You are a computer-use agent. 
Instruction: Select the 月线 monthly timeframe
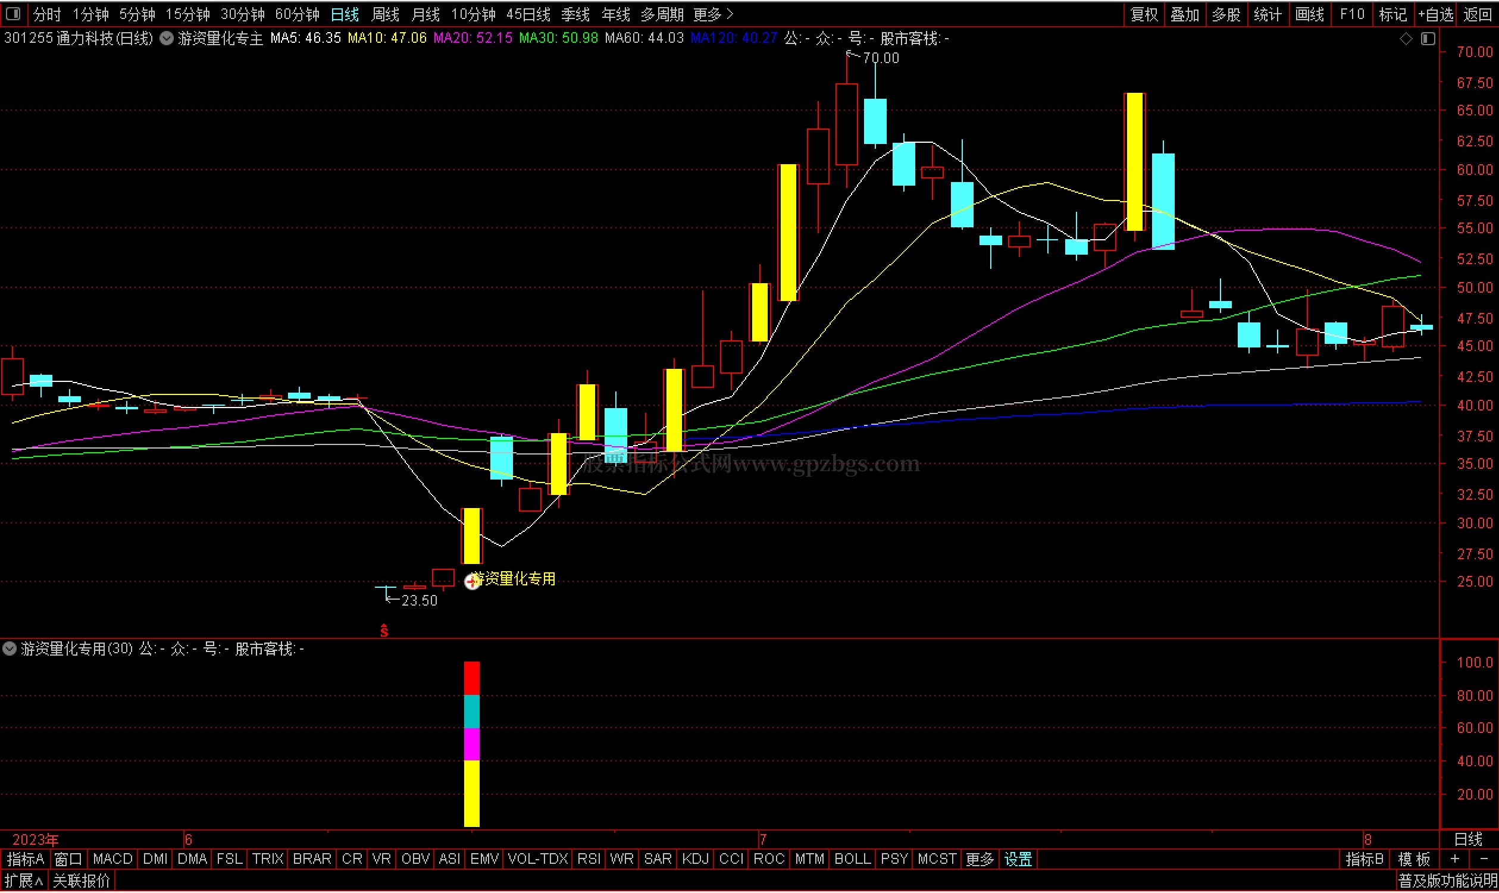tap(425, 14)
